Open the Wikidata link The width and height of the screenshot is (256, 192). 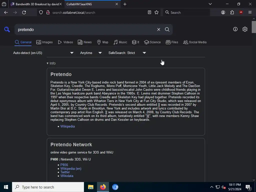point(67,176)
